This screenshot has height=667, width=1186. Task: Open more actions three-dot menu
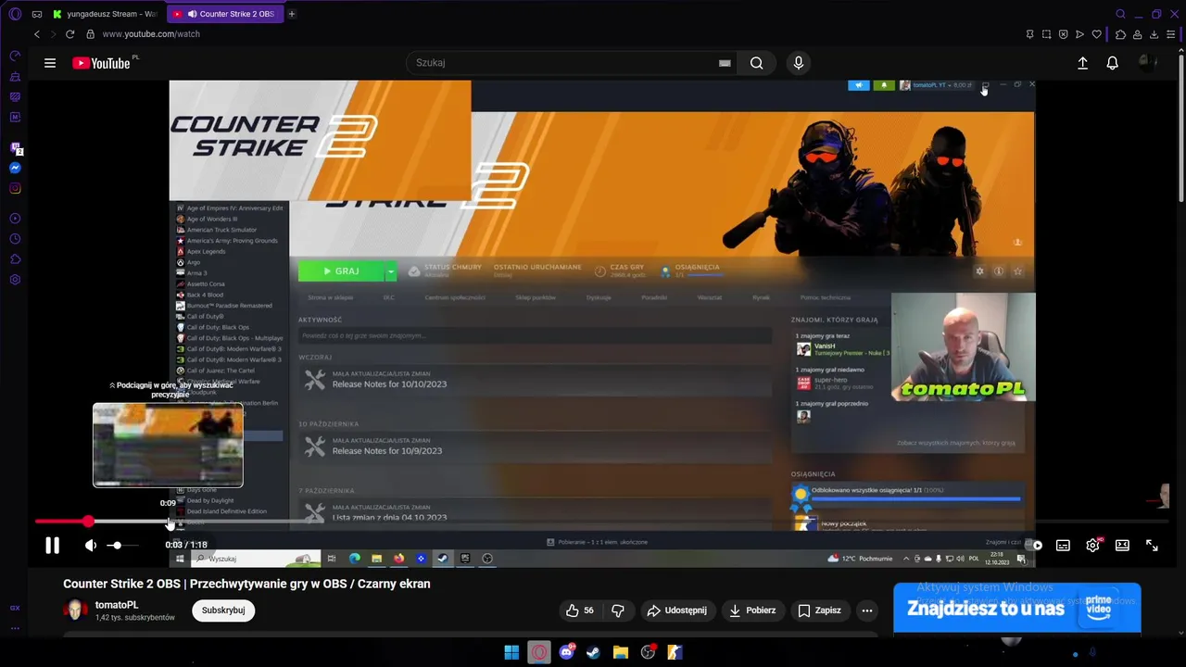click(866, 610)
